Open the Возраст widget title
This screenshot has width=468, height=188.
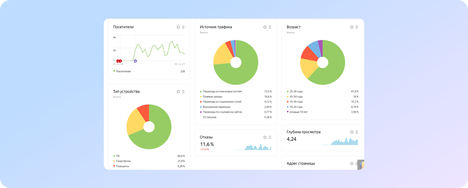(294, 27)
